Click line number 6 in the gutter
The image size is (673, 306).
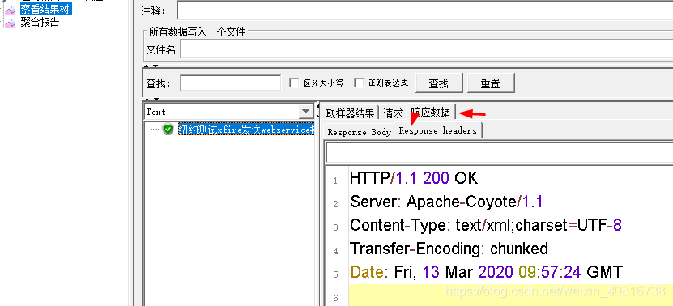(335, 297)
